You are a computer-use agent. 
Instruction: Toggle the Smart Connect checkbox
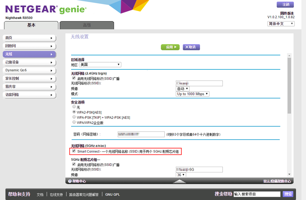pyautogui.click(x=74, y=151)
